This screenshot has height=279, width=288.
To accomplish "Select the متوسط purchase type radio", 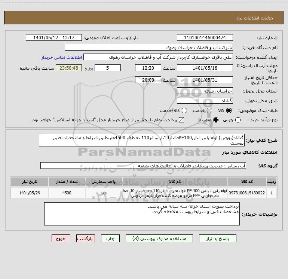I will pos(216,120).
